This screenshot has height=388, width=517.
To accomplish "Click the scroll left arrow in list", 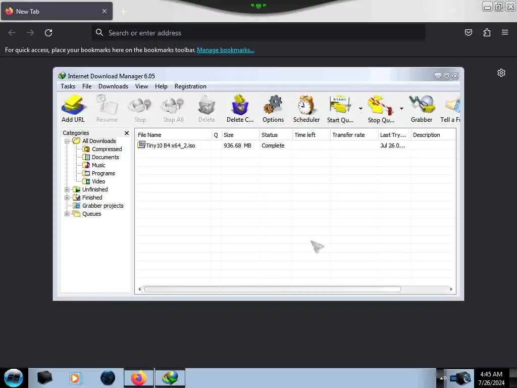I will tap(139, 289).
